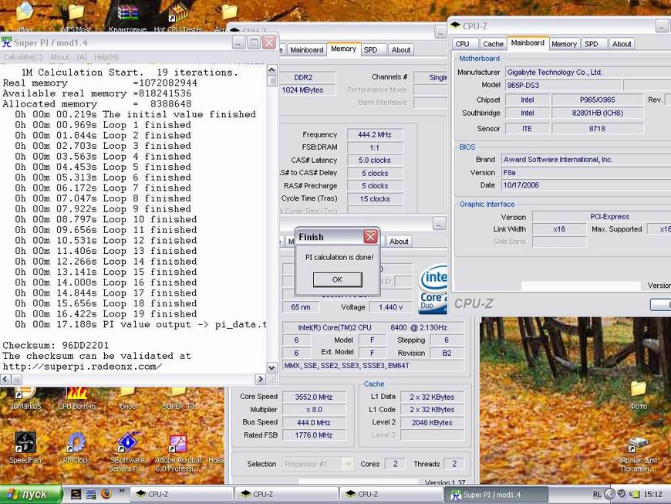Expand hidden system tray icons arrow
Image resolution: width=671 pixels, height=504 pixels.
(609, 494)
